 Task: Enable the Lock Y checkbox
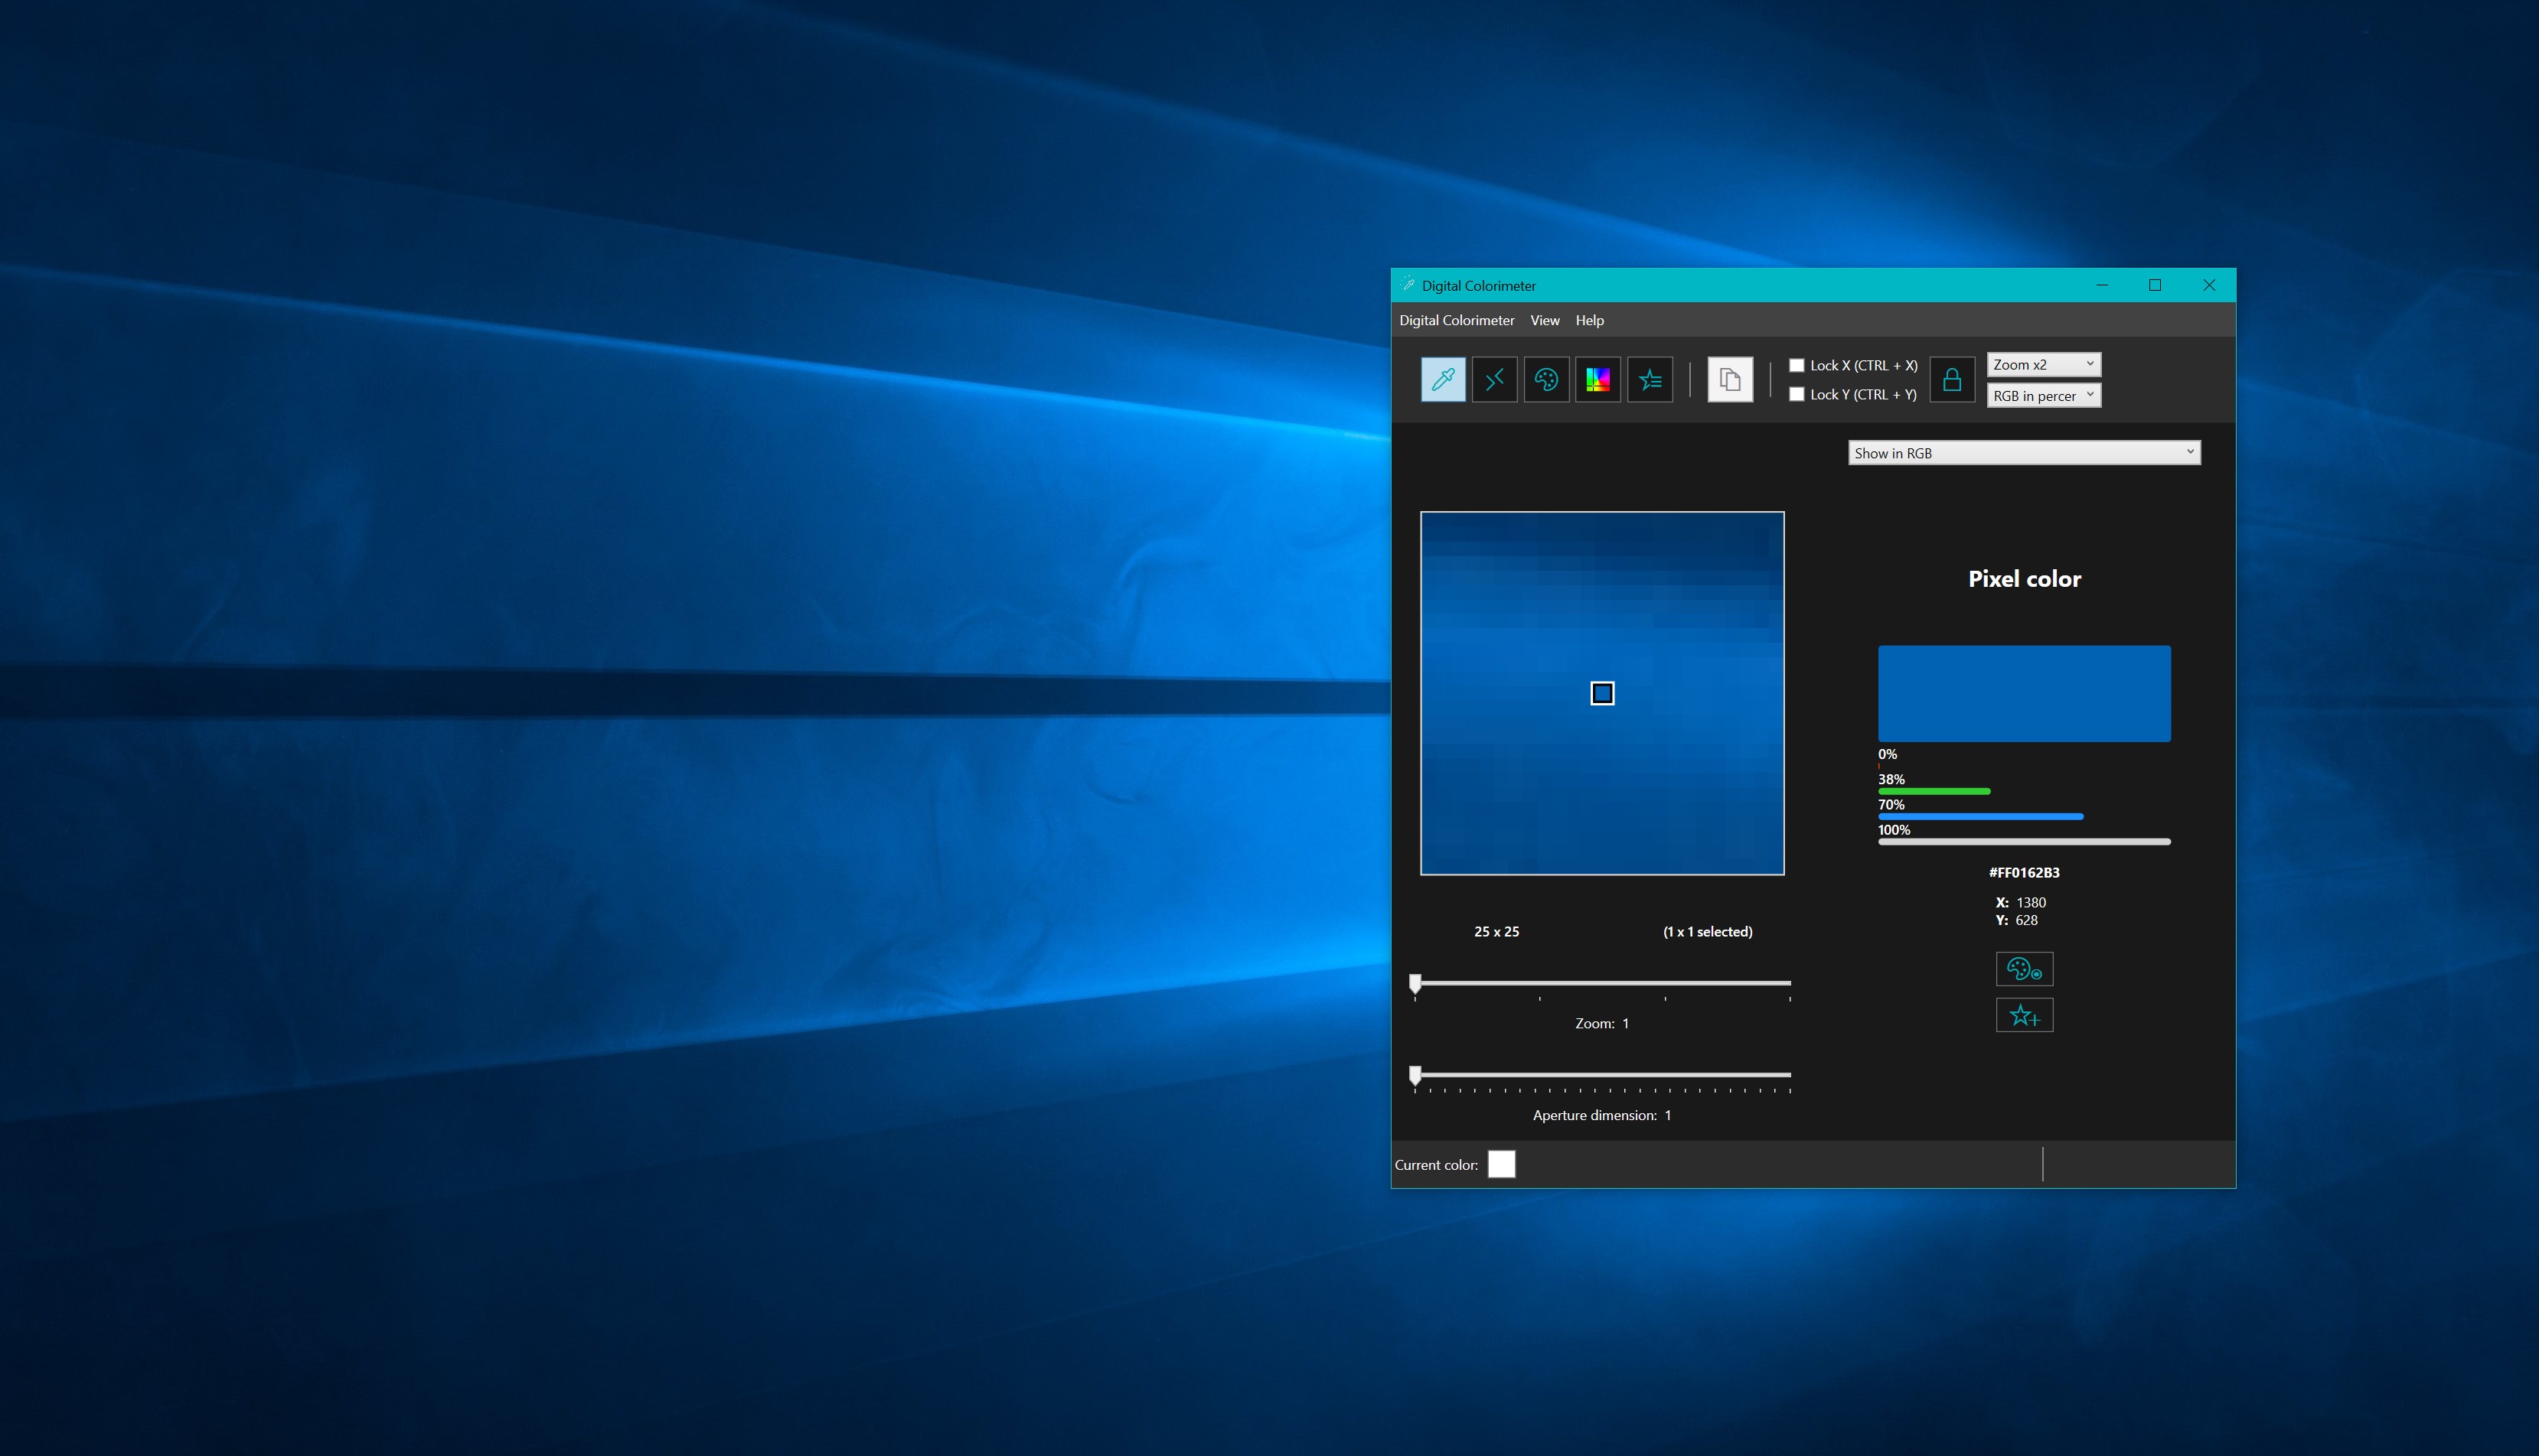coord(1797,394)
